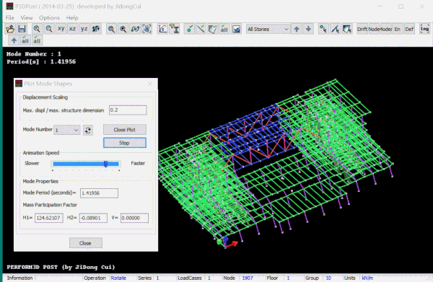Click the magnifier icon right after the save icon
433x282 pixels.
37,29
